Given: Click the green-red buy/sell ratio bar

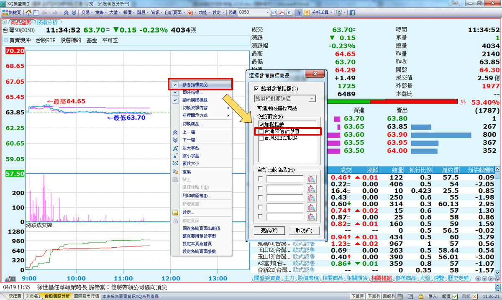Looking at the screenshot, I should click(393, 102).
